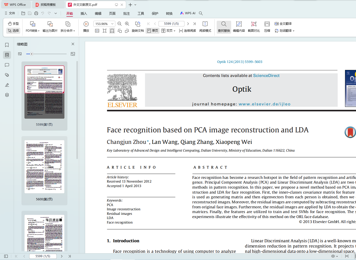Click the ScienceDirect link in the document
356x260 pixels.
[266, 76]
